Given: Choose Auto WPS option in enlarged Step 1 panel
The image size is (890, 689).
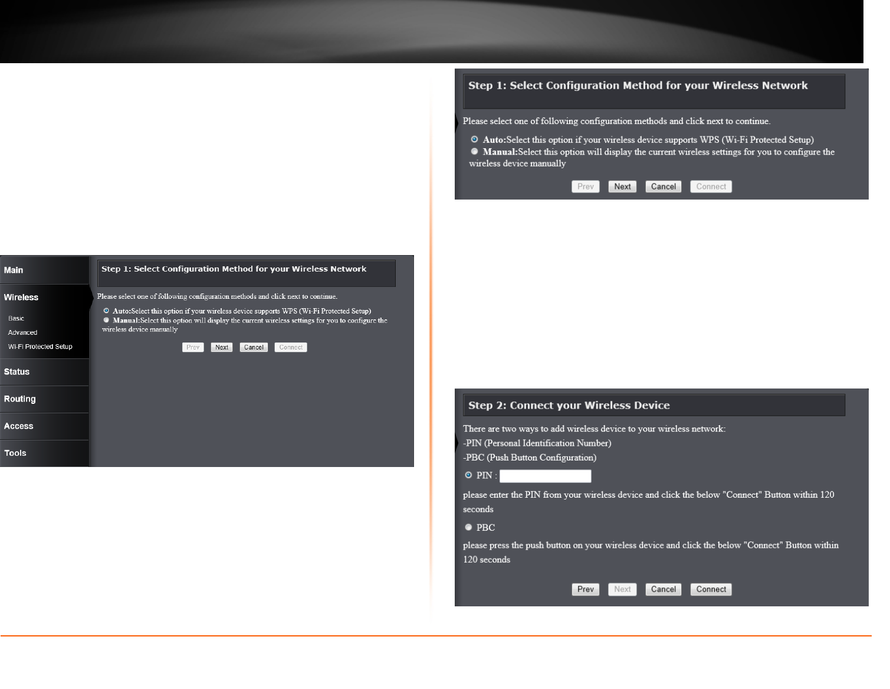Looking at the screenshot, I should pos(474,139).
